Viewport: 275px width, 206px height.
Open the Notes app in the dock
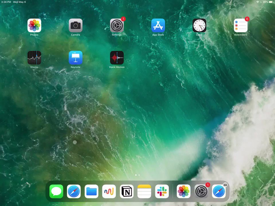(x=144, y=191)
